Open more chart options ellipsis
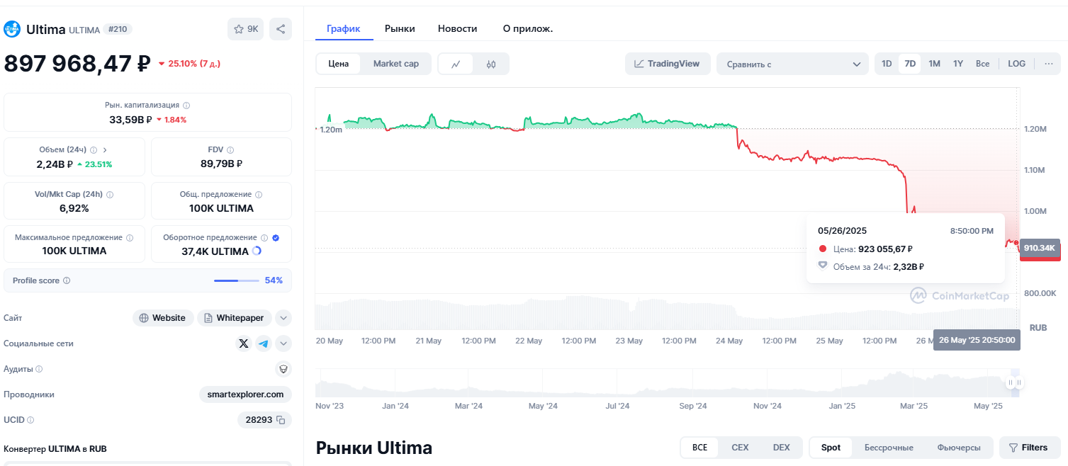The width and height of the screenshot is (1068, 466). click(1048, 64)
